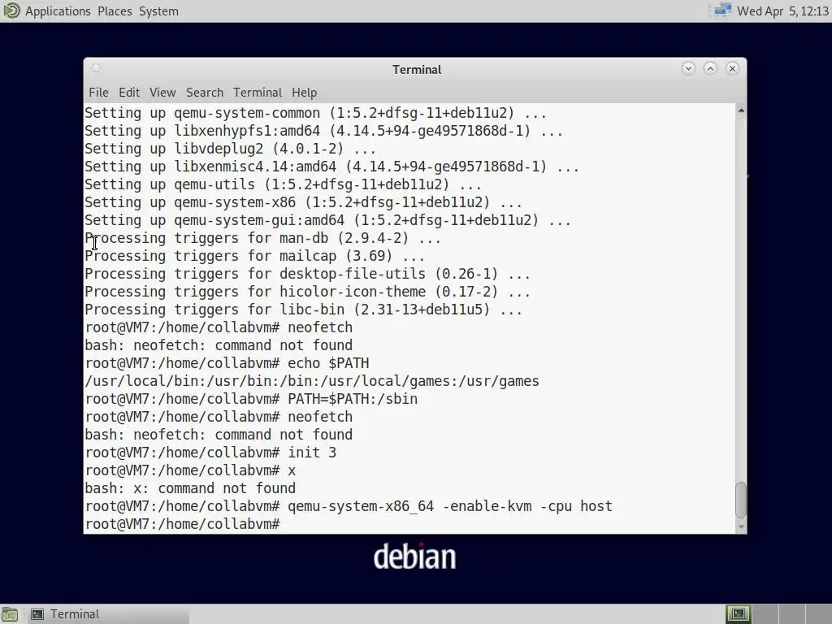
Task: Click the 'init 3' command line
Action: click(x=210, y=453)
